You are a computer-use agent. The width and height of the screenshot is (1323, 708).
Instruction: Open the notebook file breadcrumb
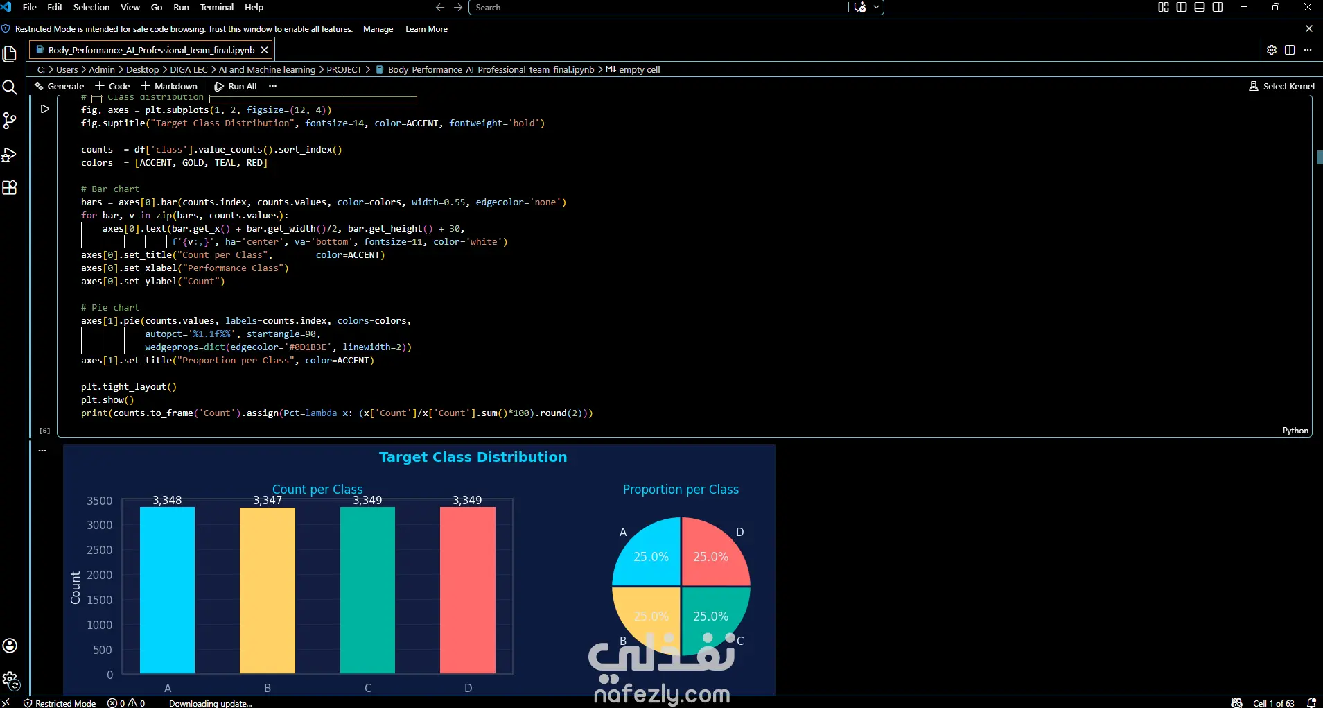484,69
